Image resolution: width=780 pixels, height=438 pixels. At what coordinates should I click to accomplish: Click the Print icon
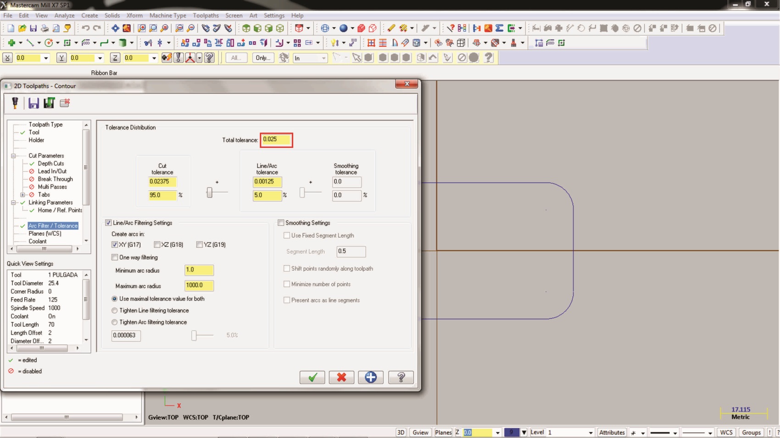click(45, 28)
